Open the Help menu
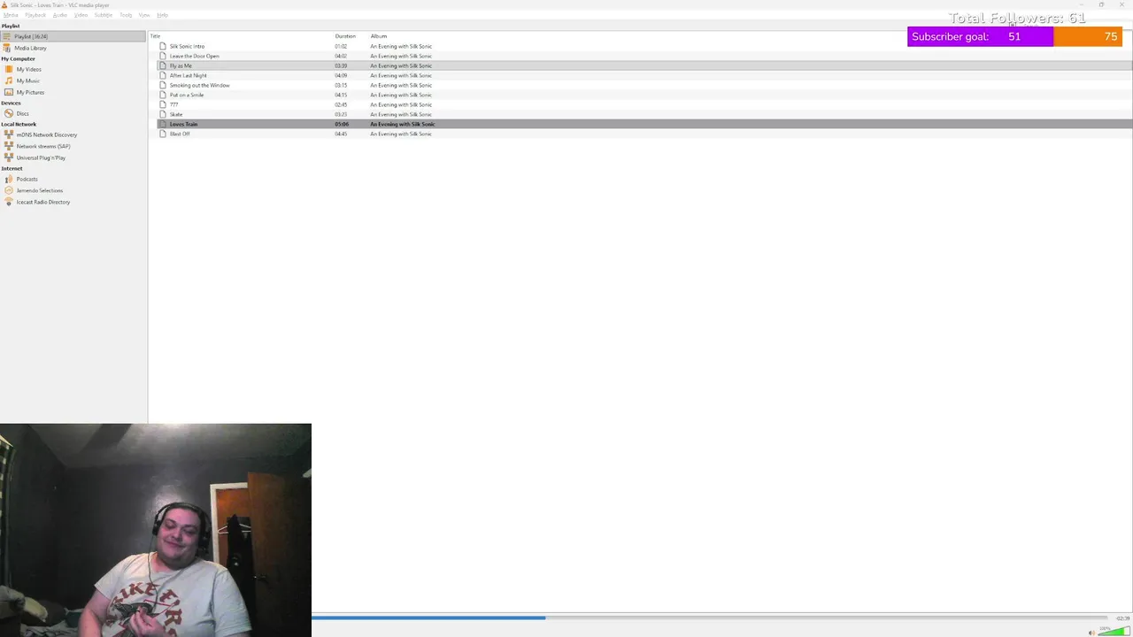Viewport: 1133px width, 637px height. click(162, 15)
